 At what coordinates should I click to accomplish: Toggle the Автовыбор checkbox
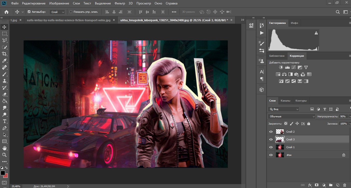point(29,12)
